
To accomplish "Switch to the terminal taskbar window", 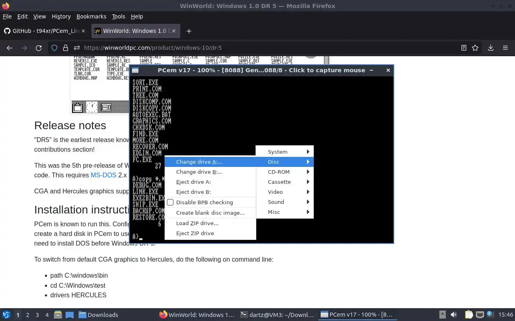I will point(277,315).
